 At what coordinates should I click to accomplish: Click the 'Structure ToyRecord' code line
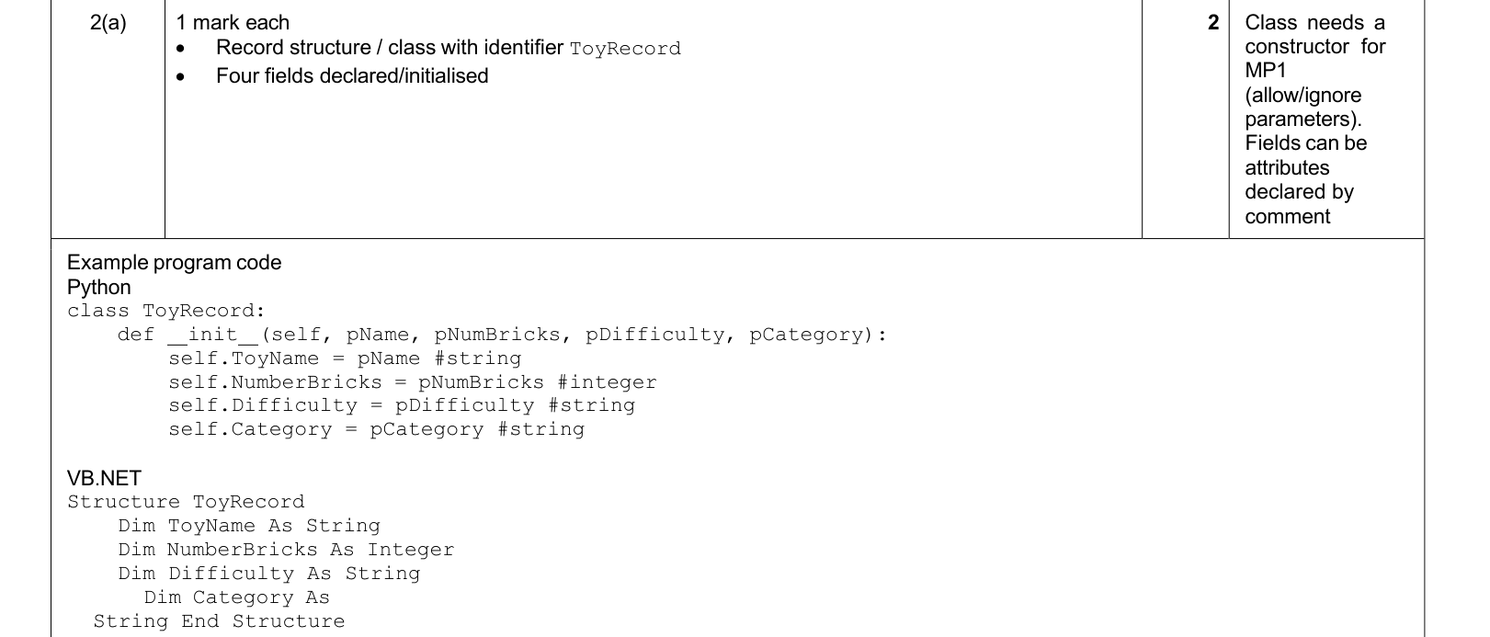186,502
